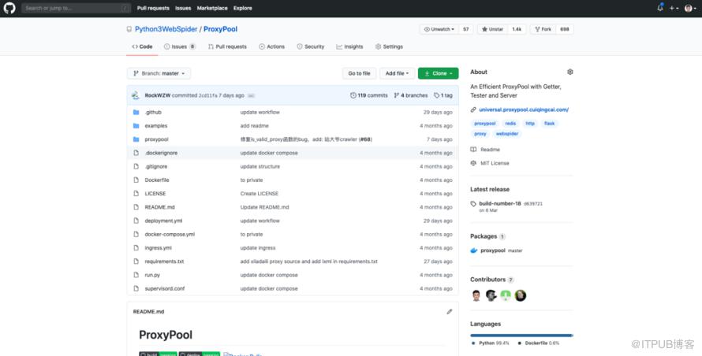This screenshot has width=702, height=356.
Task: Open the .github folder
Action: 153,113
